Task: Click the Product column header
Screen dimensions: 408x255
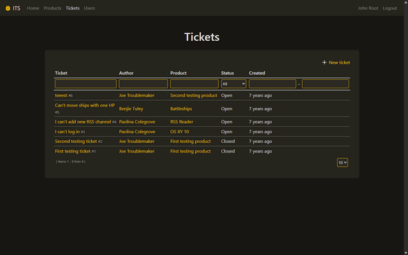Action: point(178,73)
